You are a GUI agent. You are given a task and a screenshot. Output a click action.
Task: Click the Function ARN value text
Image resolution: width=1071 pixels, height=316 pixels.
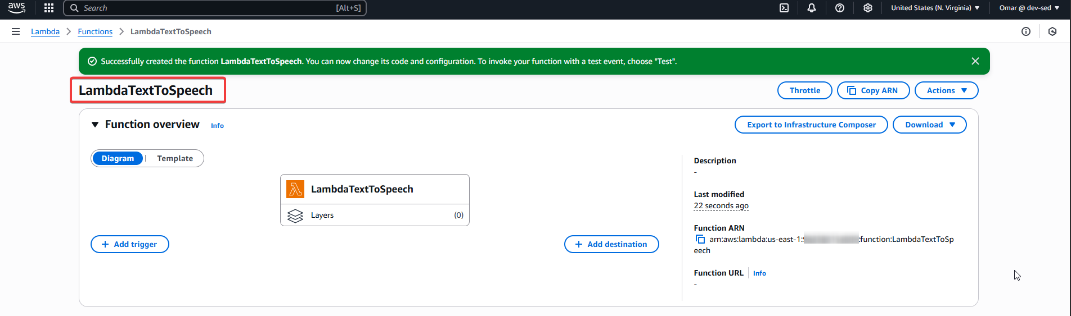point(824,245)
